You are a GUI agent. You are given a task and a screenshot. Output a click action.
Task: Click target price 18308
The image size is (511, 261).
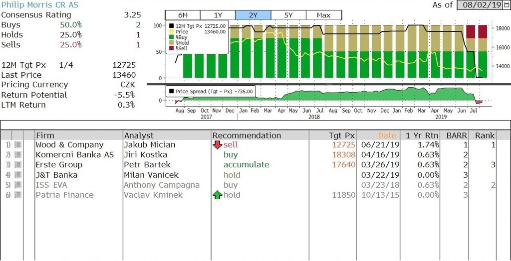pyautogui.click(x=343, y=155)
